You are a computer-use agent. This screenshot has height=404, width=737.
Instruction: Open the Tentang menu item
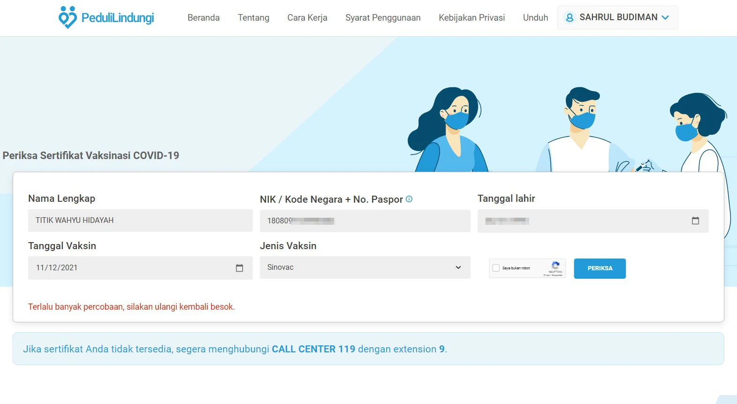(x=253, y=17)
